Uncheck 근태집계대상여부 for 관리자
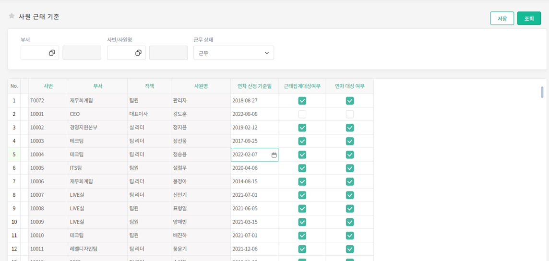 coord(302,101)
